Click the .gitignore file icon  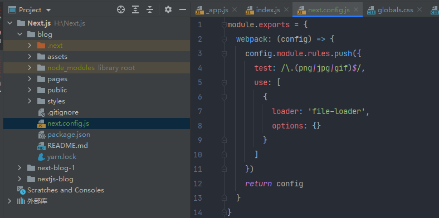(x=41, y=112)
